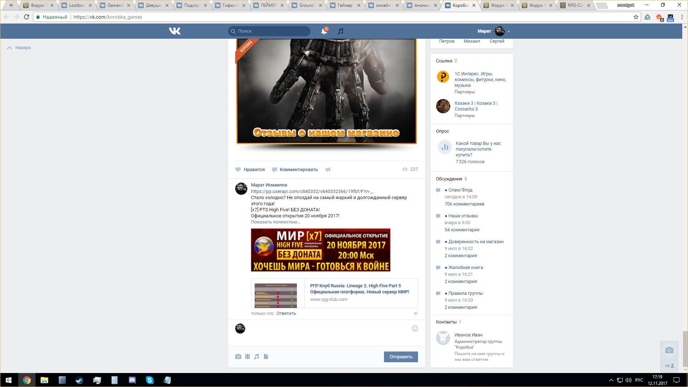The image size is (688, 387).
Task: Attach an audio track to comment
Action: point(256,357)
